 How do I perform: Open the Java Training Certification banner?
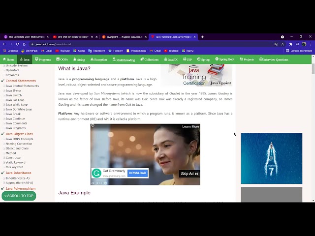pos(196,75)
